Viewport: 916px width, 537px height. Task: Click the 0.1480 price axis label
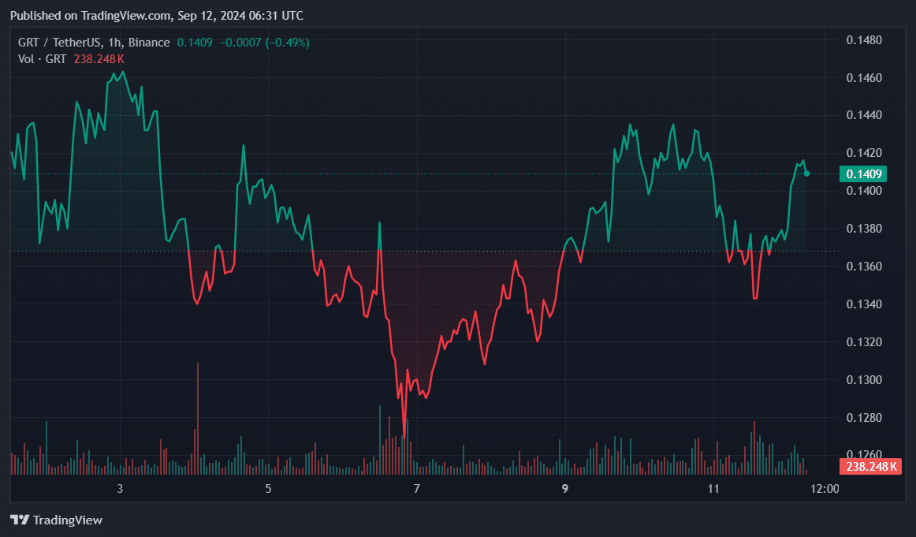[x=864, y=40]
